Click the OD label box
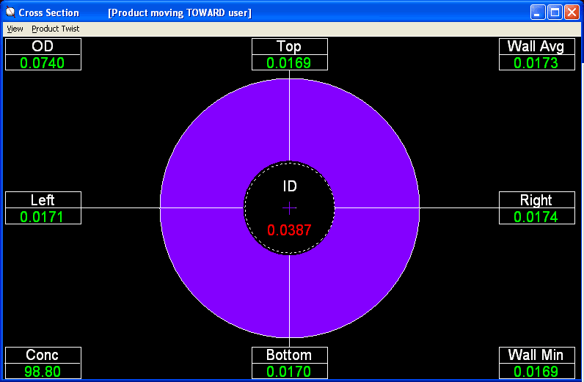The width and height of the screenshot is (584, 382). 43,47
